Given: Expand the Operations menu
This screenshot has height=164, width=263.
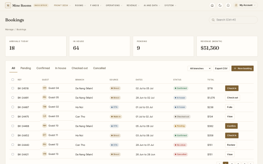Looking at the screenshot, I should pyautogui.click(x=114, y=5).
